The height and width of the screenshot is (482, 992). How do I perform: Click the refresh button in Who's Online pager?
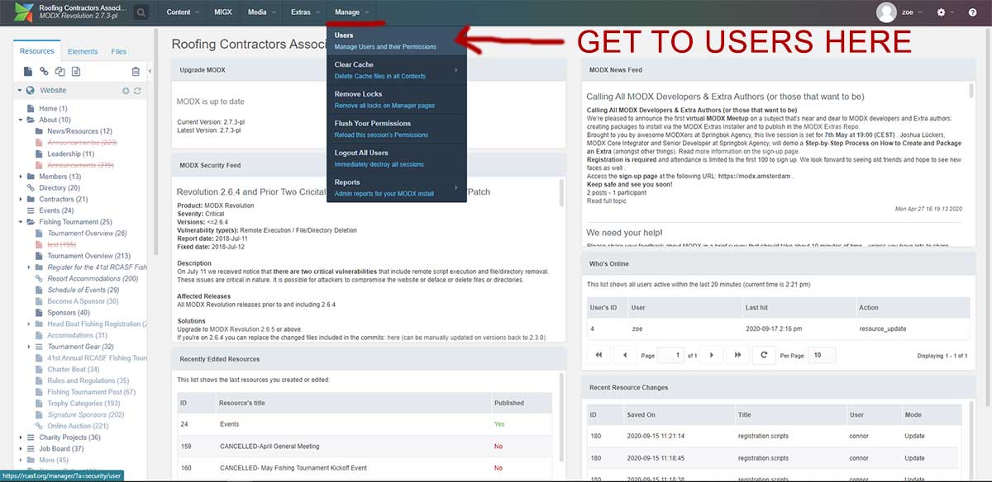pyautogui.click(x=765, y=355)
